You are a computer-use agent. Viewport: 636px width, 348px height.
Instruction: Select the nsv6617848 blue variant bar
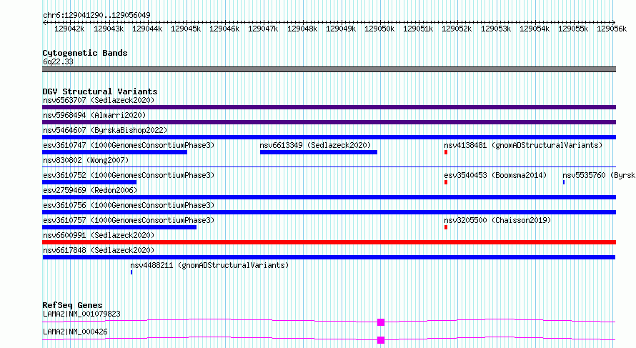click(329, 257)
